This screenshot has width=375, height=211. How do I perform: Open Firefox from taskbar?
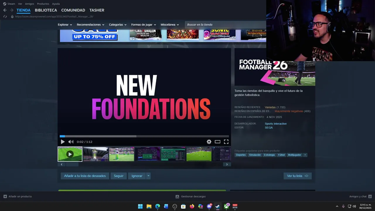point(192,206)
